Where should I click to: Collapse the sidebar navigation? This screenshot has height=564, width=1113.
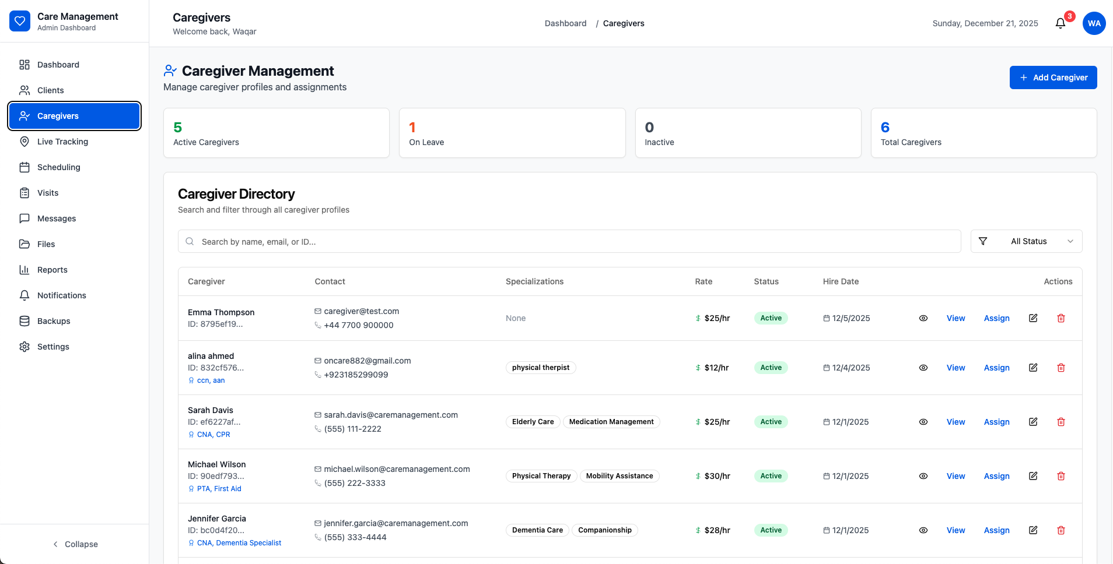[x=75, y=544]
